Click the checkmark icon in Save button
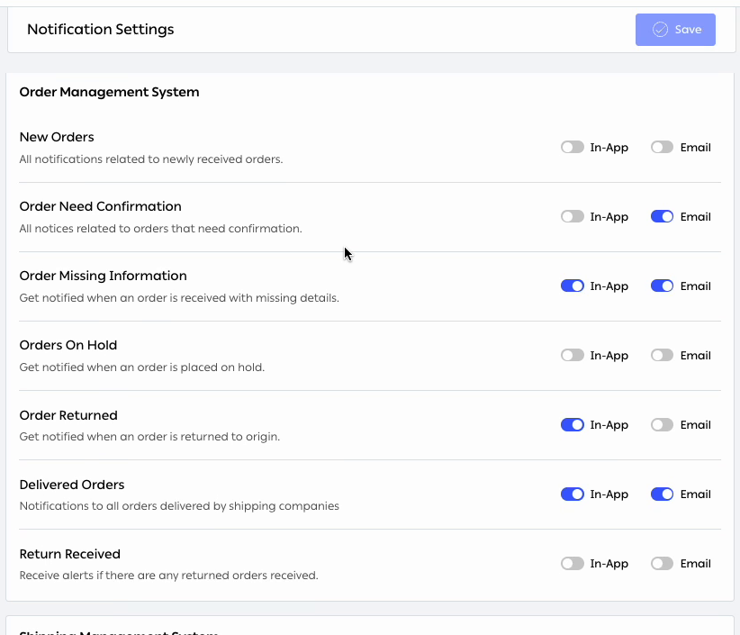Viewport: 740px width, 635px height. point(660,30)
